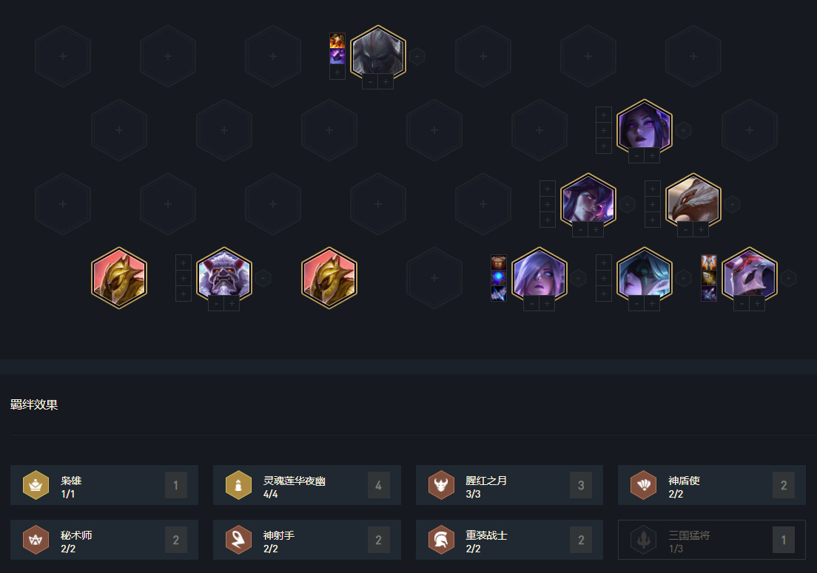The height and width of the screenshot is (573, 817).
Task: Add item to empty third slot of top champion
Action: 337,72
